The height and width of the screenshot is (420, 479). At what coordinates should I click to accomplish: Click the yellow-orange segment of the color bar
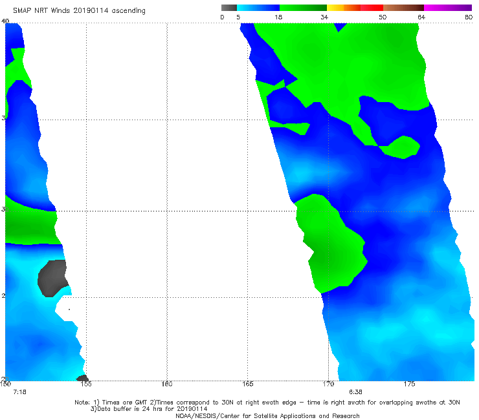coord(343,8)
